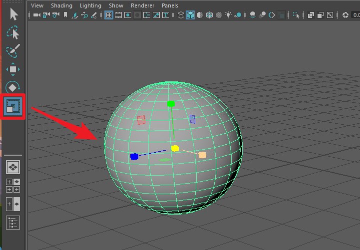The image size is (360, 250).
Task: Open the Shading menu
Action: click(61, 5)
